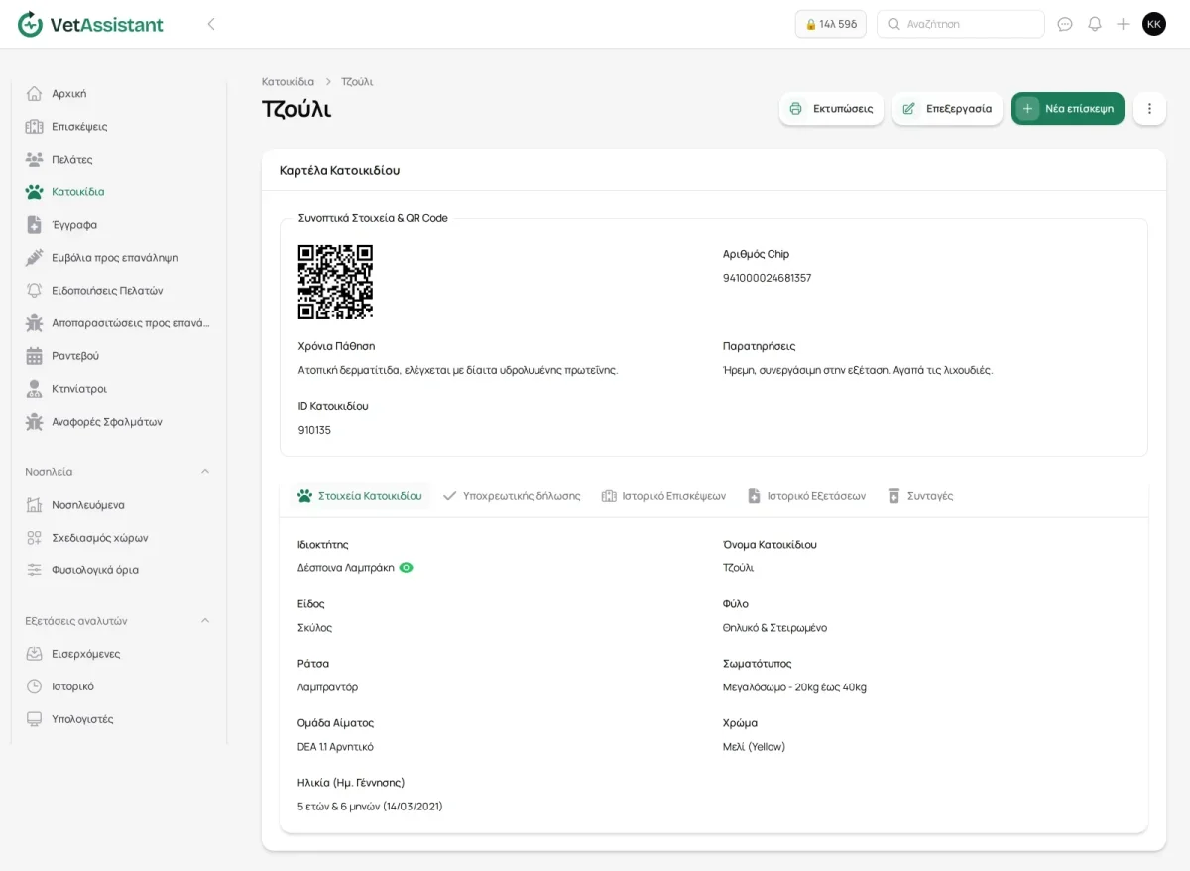Open Ραντεβού calendar icon
Viewport: 1190px width, 871px height.
click(35, 355)
